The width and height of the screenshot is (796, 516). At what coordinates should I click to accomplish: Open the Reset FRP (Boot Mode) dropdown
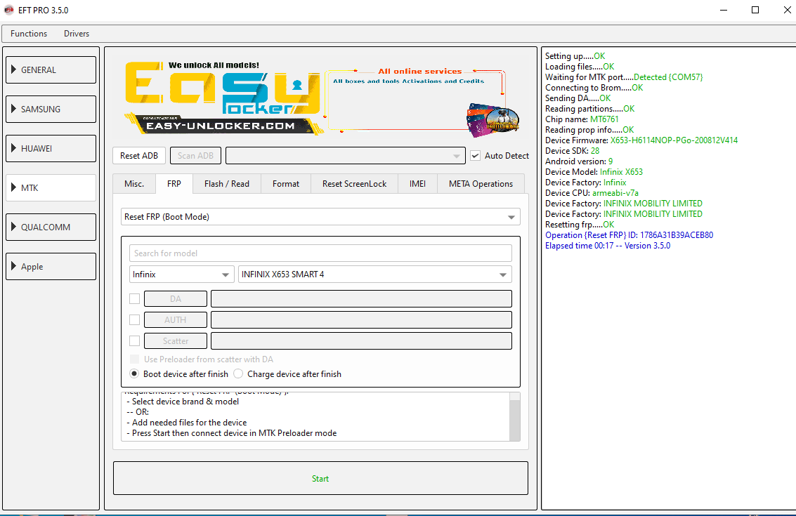click(x=320, y=217)
